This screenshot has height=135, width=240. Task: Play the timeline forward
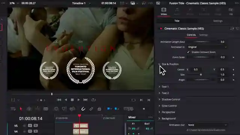78,100
